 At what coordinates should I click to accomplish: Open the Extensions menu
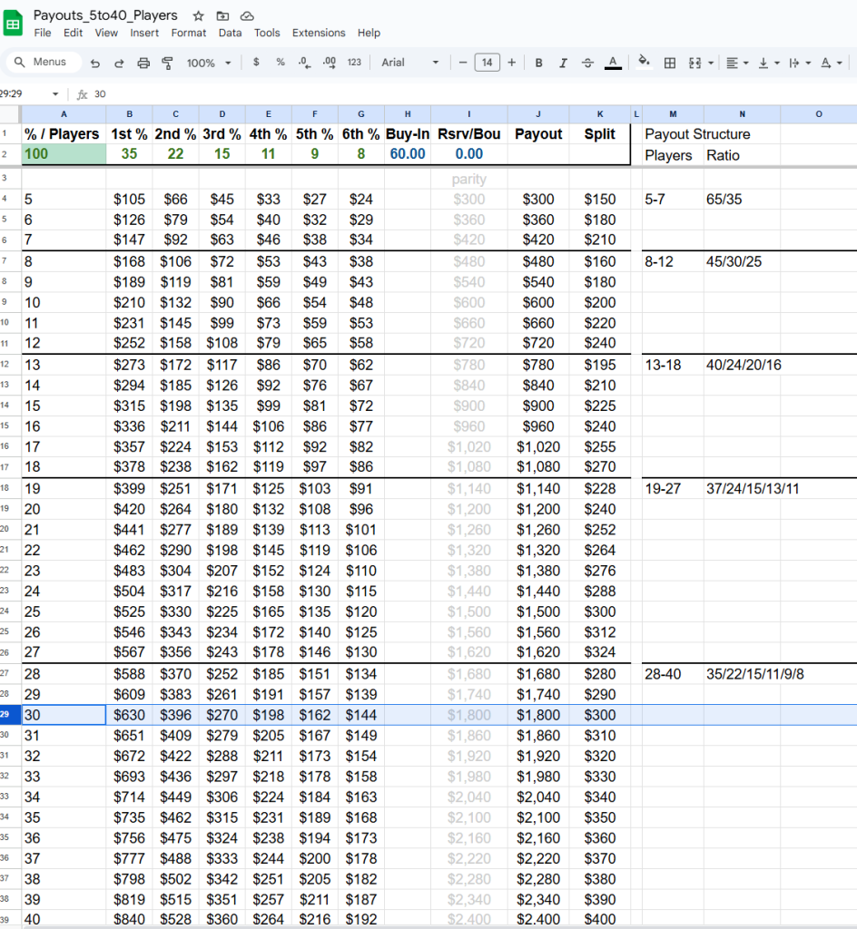pyautogui.click(x=318, y=33)
